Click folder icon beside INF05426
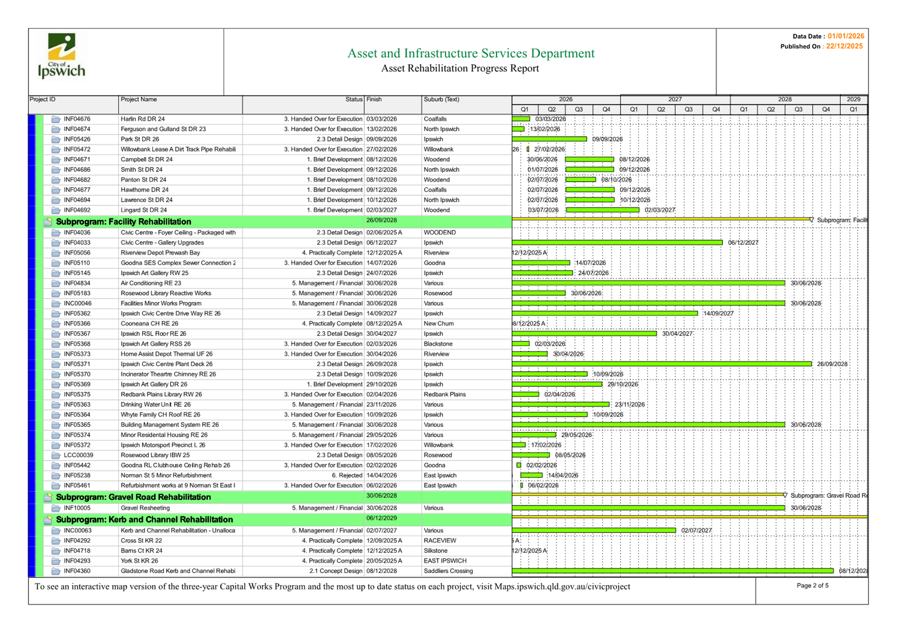Image resolution: width=897 pixels, height=633 pixels. tap(56, 139)
